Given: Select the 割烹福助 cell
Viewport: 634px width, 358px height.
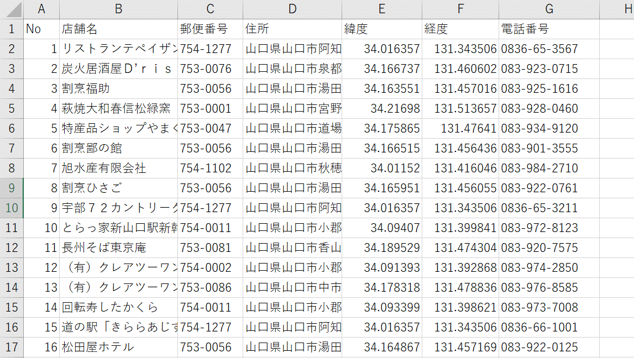Looking at the screenshot, I should click(x=118, y=88).
